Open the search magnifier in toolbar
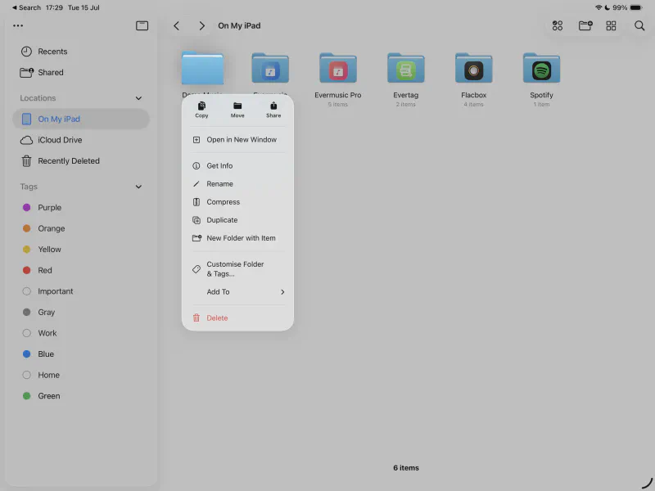The height and width of the screenshot is (491, 655). 639,26
